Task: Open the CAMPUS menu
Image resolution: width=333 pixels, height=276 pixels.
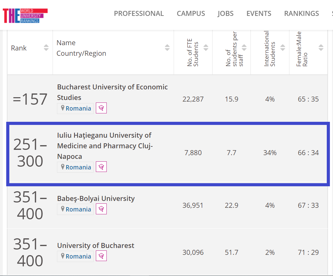Action: click(x=191, y=13)
